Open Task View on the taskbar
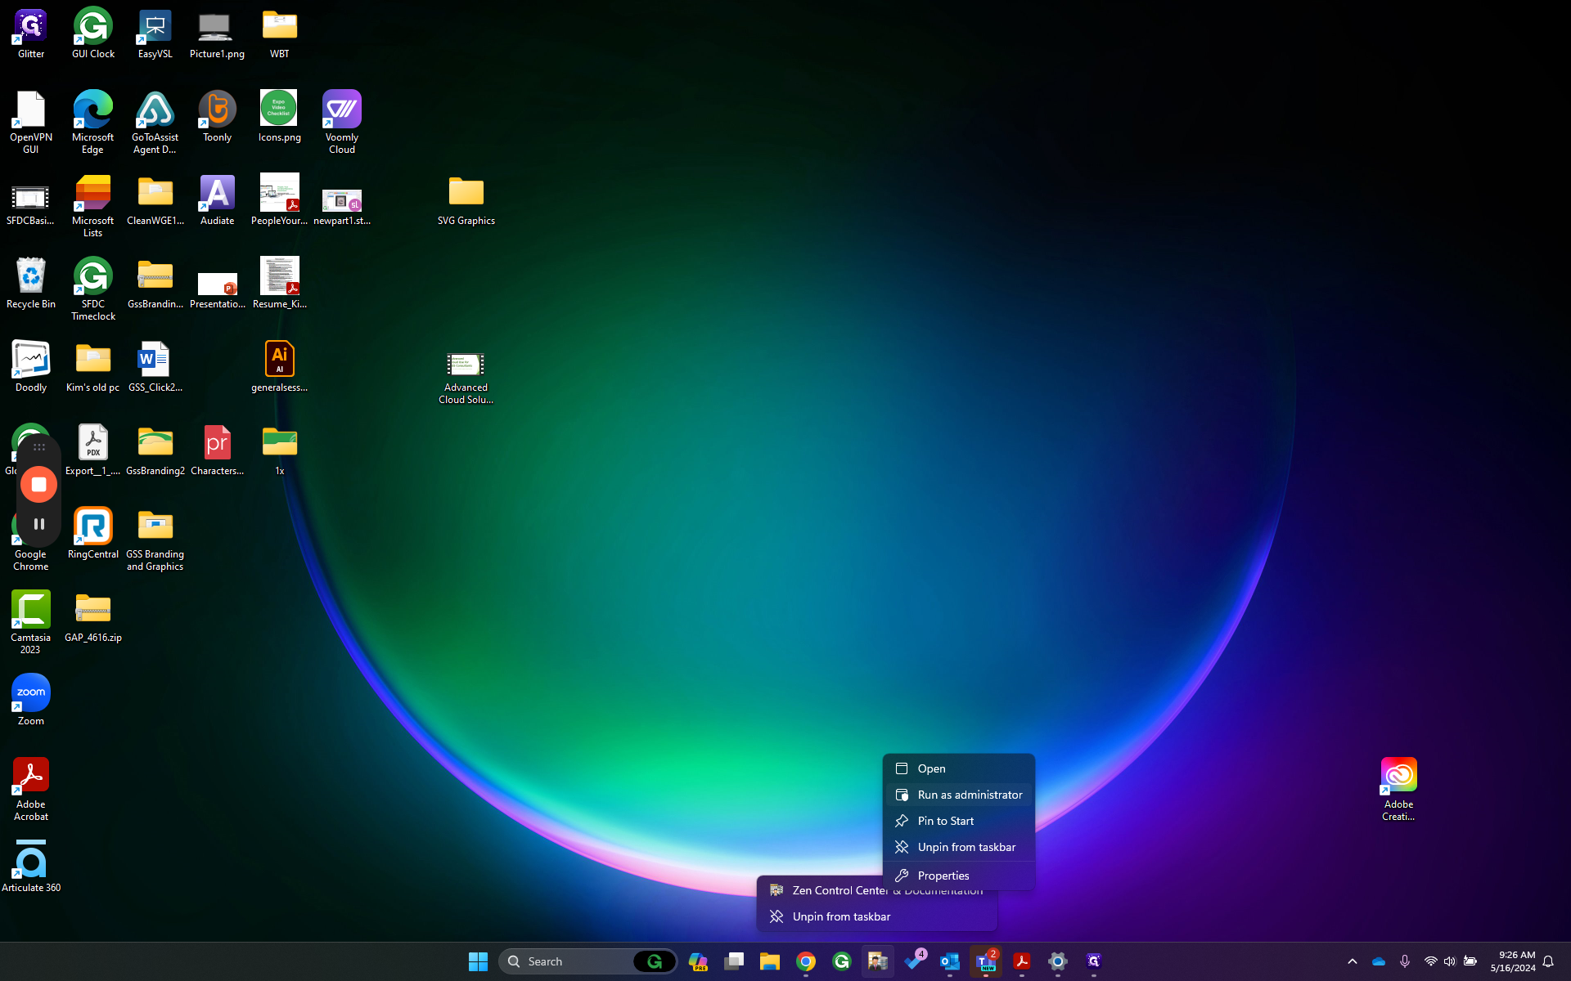Viewport: 1571px width, 981px height. coord(734,961)
